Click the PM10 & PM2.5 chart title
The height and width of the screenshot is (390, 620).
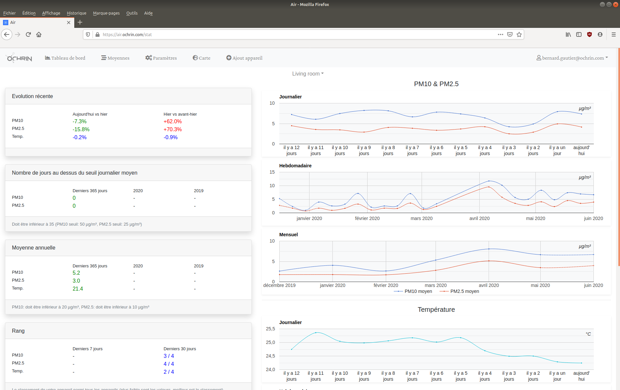point(436,84)
